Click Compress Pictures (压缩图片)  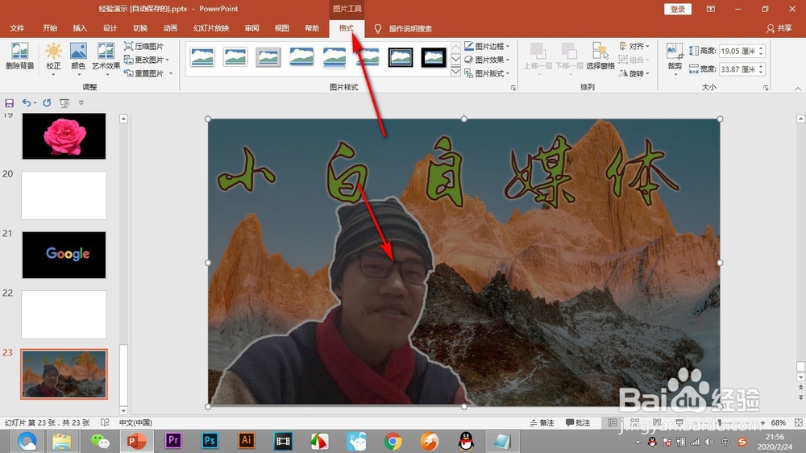pos(144,46)
